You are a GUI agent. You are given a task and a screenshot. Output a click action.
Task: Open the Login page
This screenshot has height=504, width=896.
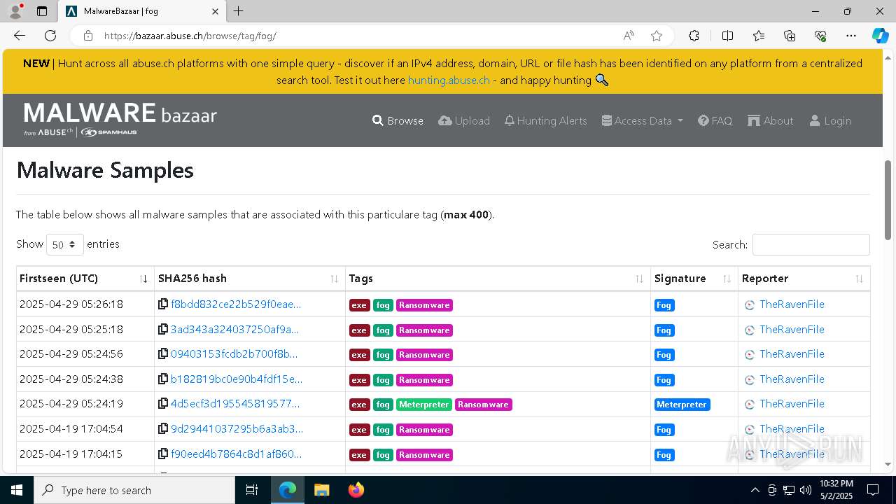831,120
